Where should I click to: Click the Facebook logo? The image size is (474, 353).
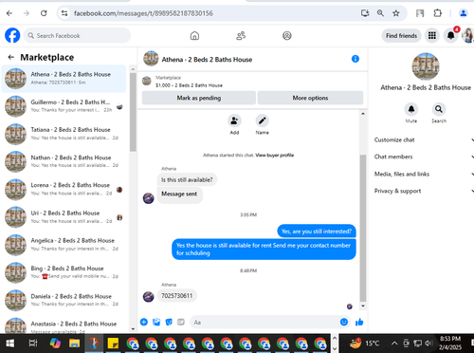pyautogui.click(x=12, y=35)
